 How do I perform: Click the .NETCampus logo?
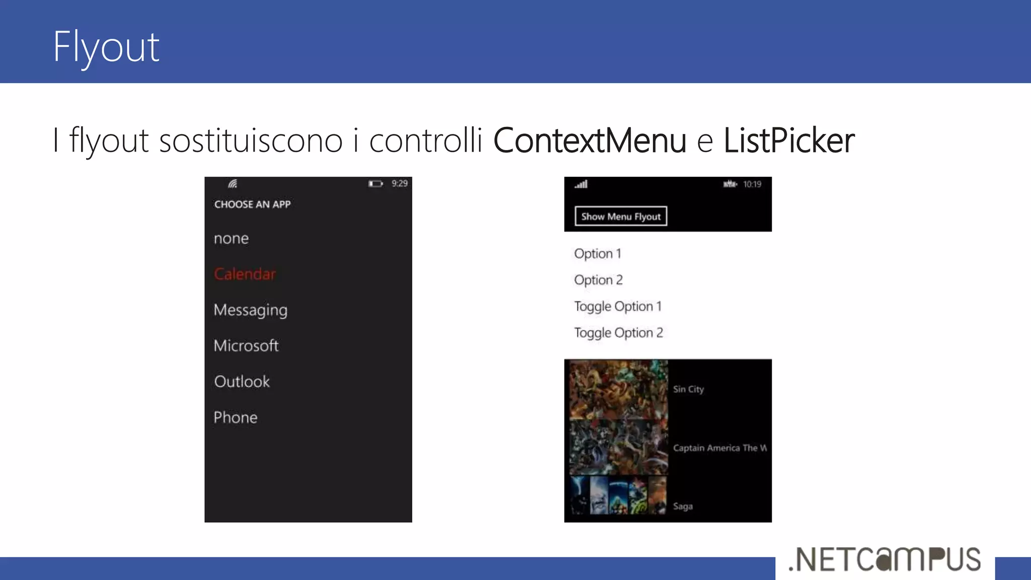[x=885, y=559]
